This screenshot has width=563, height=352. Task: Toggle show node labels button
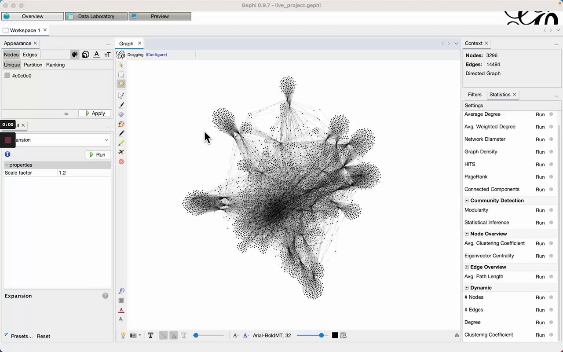(x=150, y=335)
